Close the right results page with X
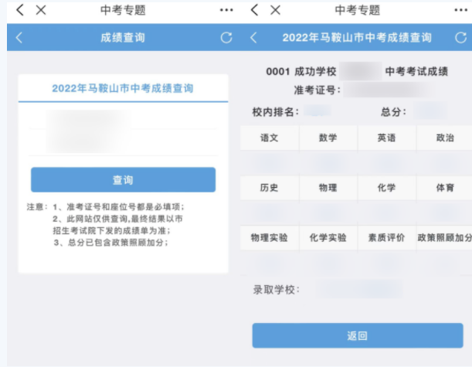 click(276, 10)
